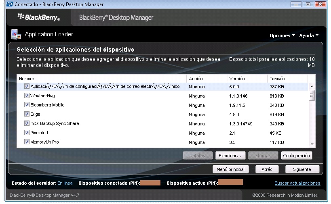Select the WeatherBug row name
Image resolution: width=331 pixels, height=204 pixels.
point(43,96)
